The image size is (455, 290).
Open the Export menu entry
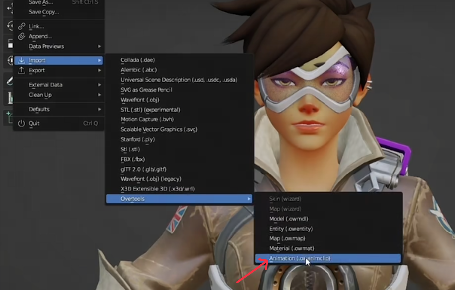coord(59,70)
